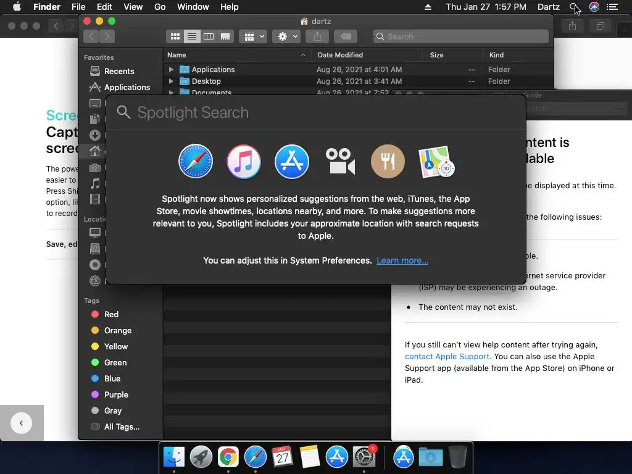Viewport: 632px width, 474px height.
Task: Open Notification Center list icon
Action: [x=612, y=7]
